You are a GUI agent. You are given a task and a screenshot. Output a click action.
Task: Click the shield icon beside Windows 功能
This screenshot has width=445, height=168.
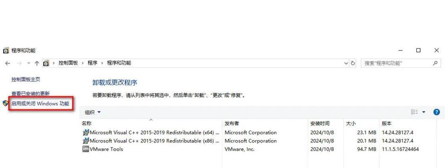coord(5,103)
